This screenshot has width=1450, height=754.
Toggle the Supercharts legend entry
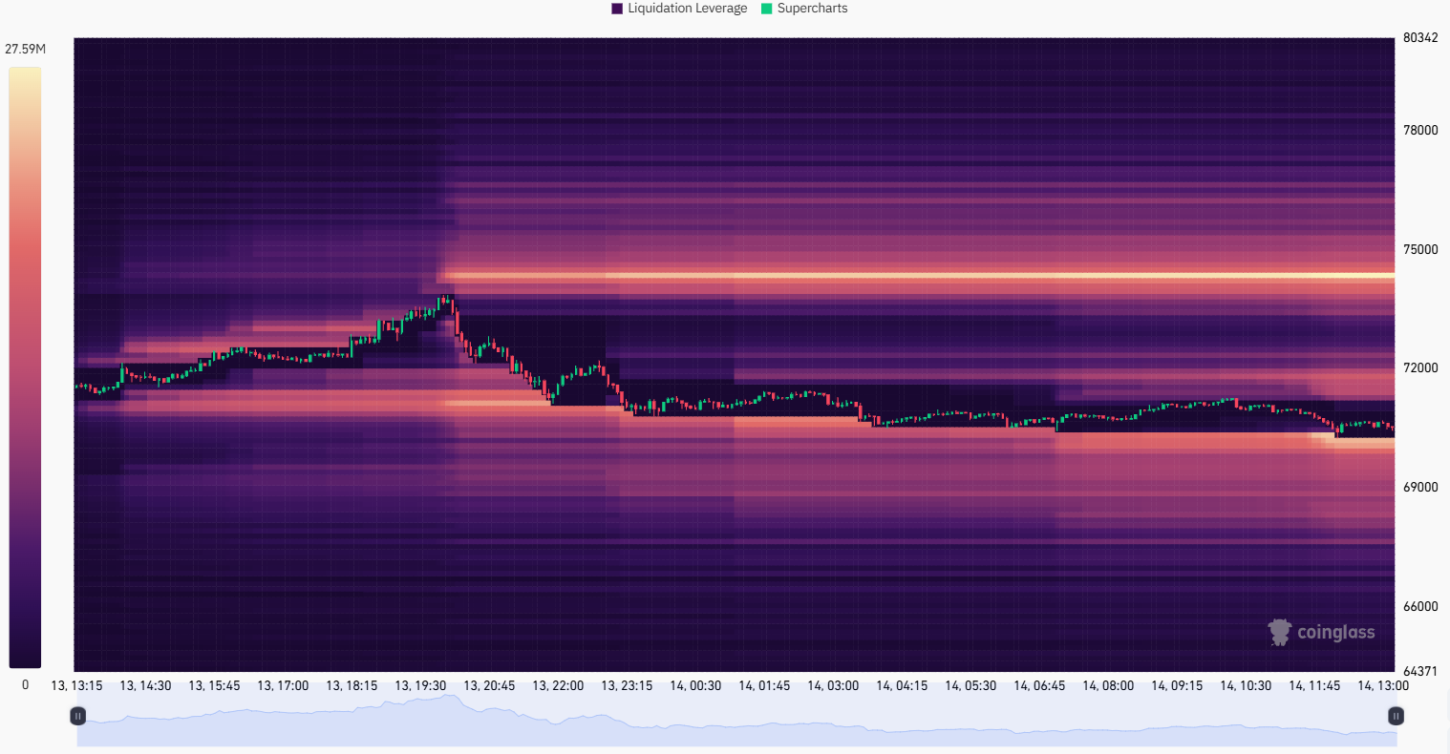804,9
